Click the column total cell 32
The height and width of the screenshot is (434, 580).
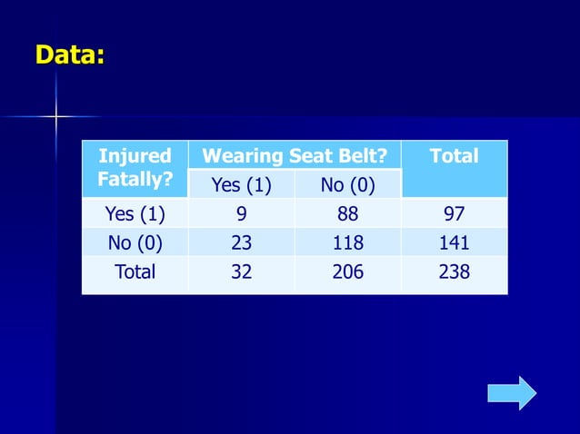point(241,271)
